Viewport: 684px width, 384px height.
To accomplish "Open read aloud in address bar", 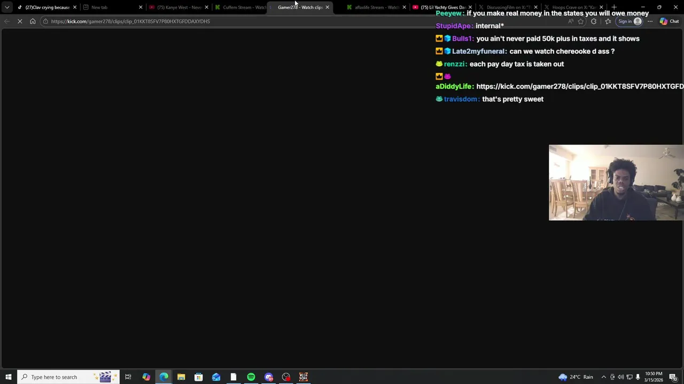I will point(571,21).
